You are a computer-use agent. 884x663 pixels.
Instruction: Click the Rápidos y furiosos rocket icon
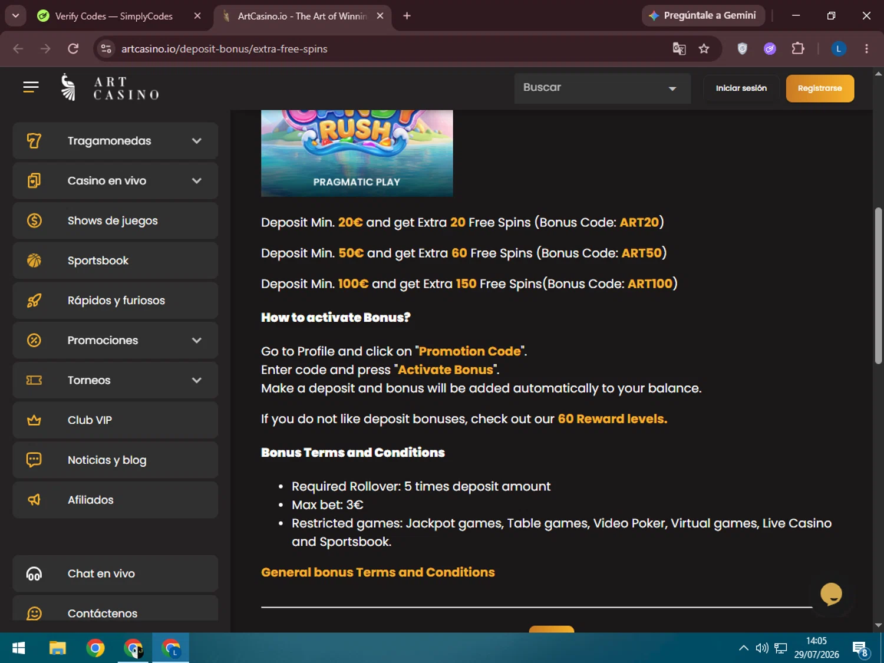click(x=34, y=301)
